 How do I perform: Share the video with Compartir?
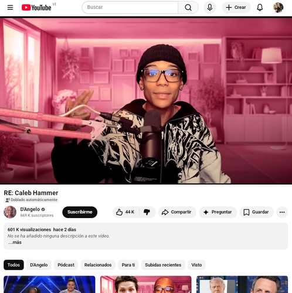[x=177, y=212]
